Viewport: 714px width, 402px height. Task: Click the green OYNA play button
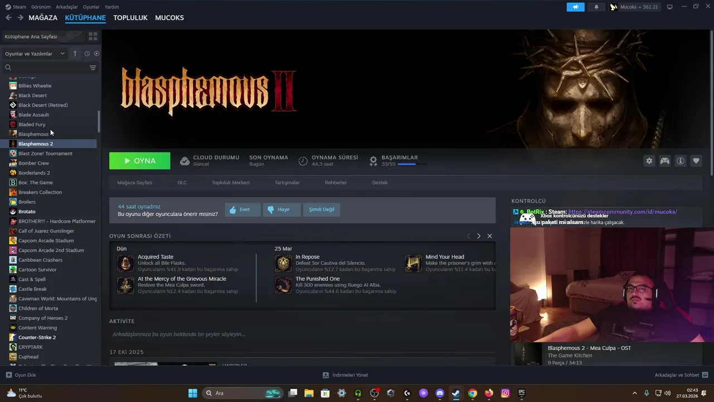(140, 161)
